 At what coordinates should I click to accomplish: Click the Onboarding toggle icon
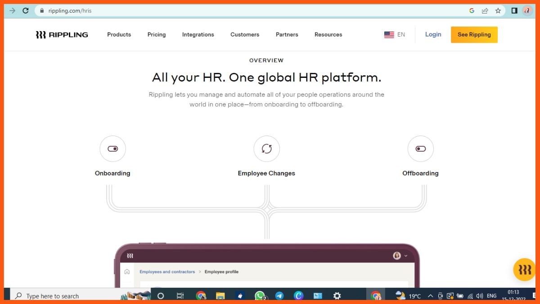112,149
